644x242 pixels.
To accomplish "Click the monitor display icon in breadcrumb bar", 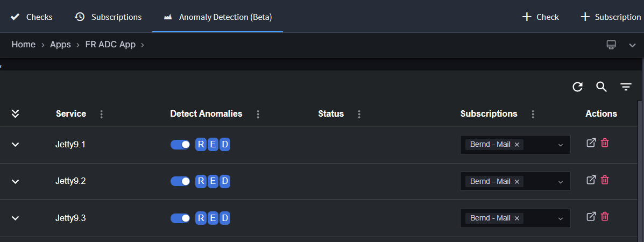I will click(x=611, y=45).
